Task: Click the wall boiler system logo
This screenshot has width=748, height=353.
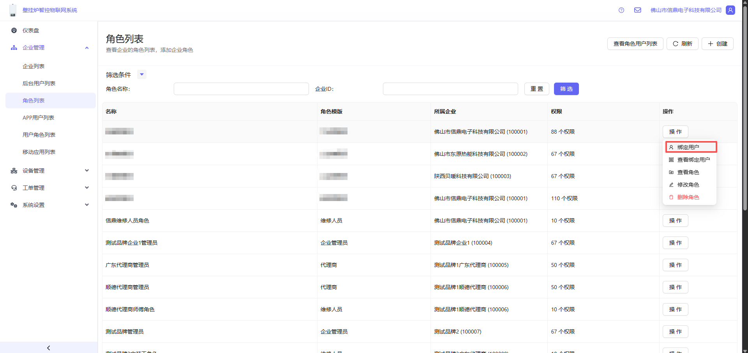Action: tap(13, 11)
